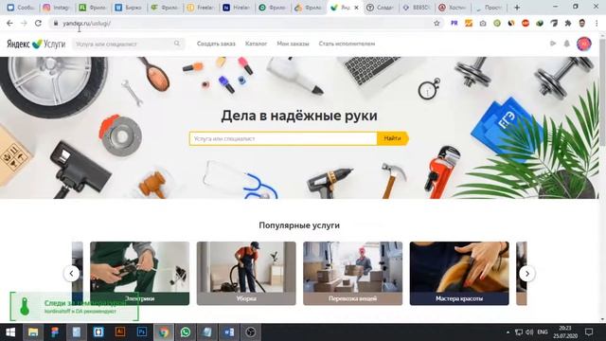
Task: Switch to the Freelance tab
Action: (201, 8)
